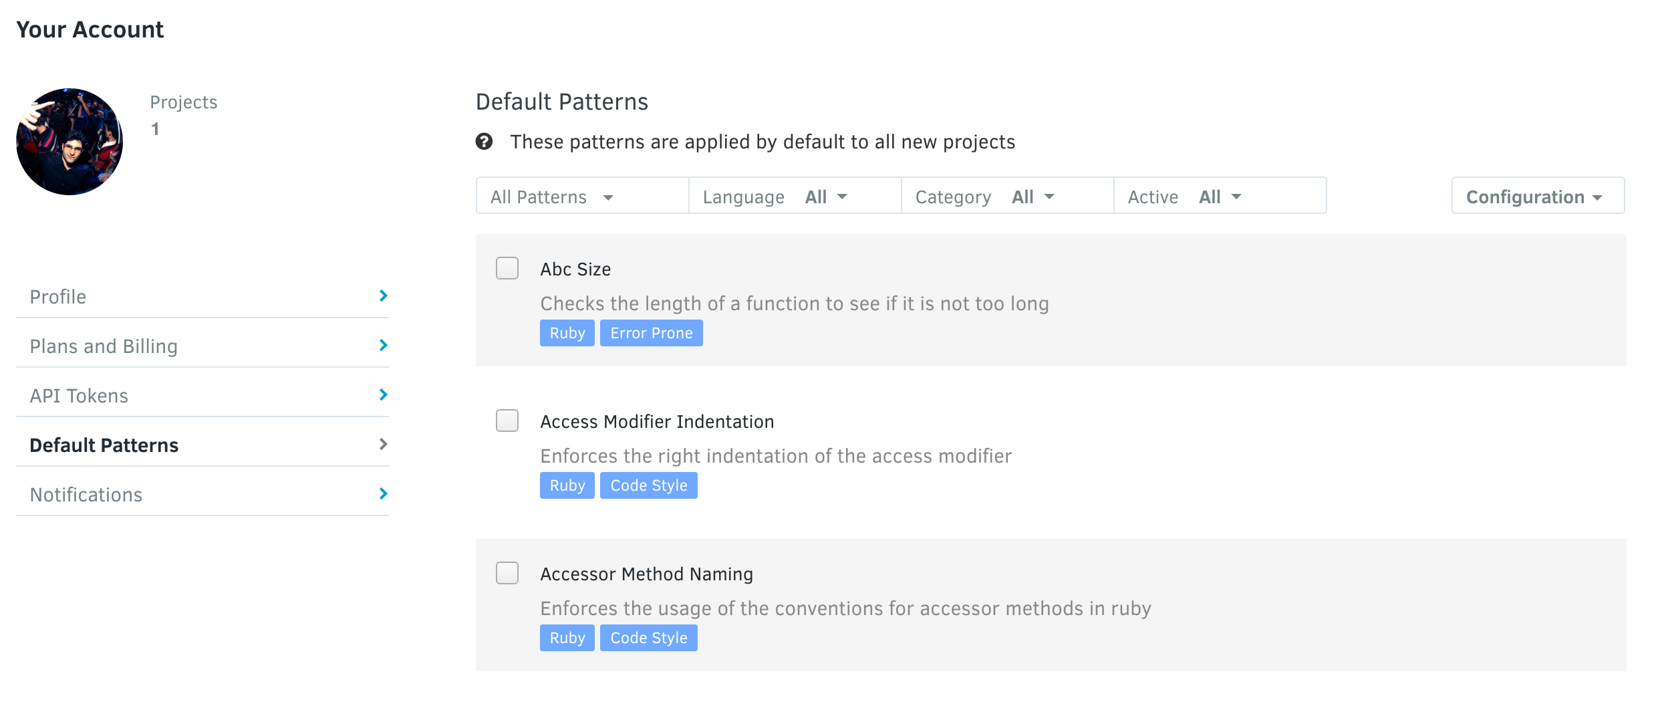Select the Accessor Method Naming checkbox
Viewport: 1656px width, 706px height.
point(507,573)
